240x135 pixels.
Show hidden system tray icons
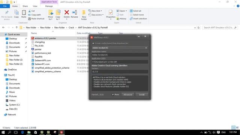201,132
